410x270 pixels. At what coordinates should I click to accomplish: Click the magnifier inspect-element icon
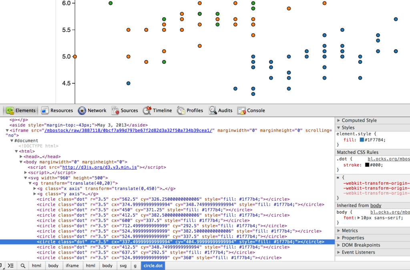pyautogui.click(x=23, y=266)
